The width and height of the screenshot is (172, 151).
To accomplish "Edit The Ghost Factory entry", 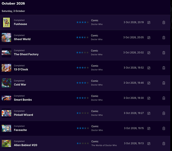I will pos(149,53).
